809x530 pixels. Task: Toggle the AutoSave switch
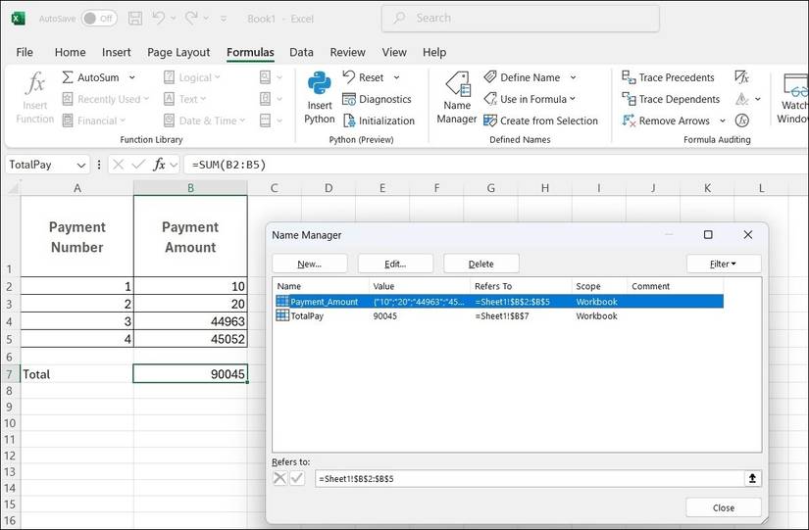98,18
